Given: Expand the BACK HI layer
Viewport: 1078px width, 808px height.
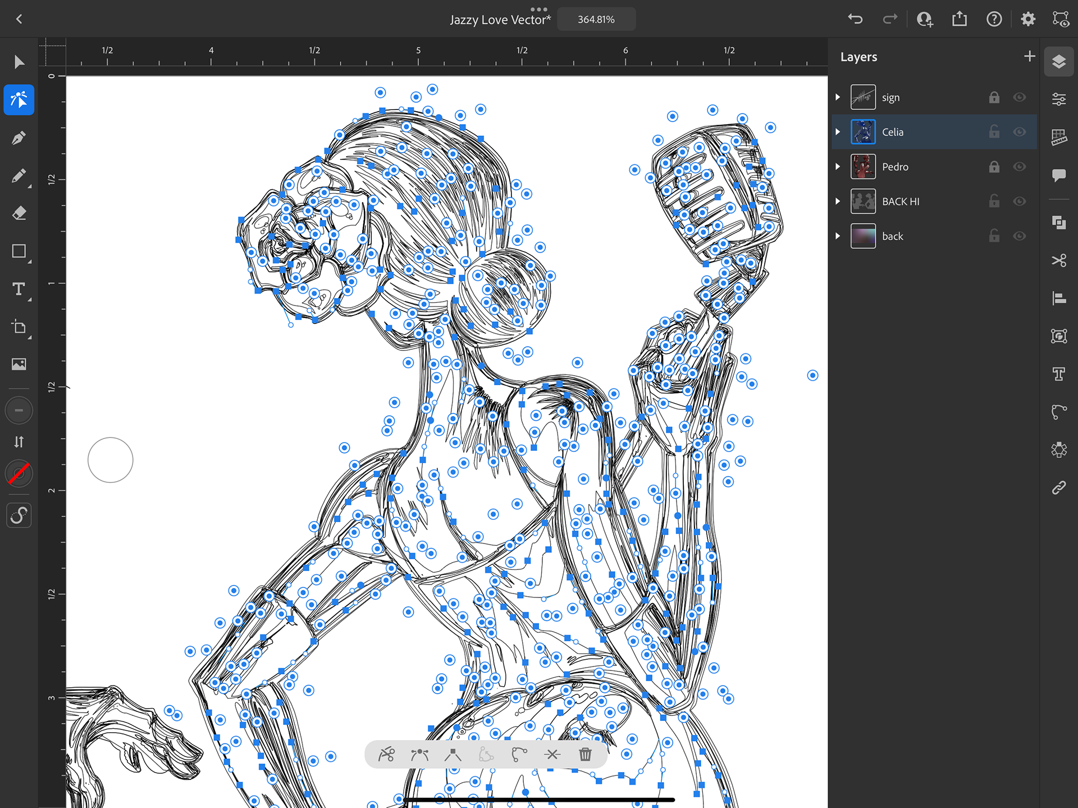Looking at the screenshot, I should 838,202.
